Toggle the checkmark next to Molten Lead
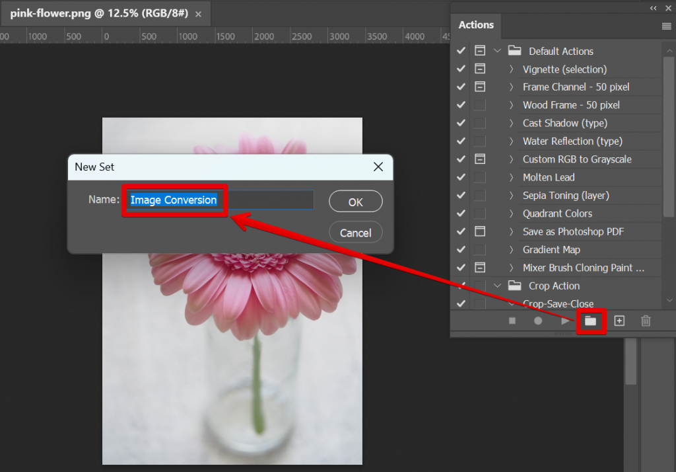The width and height of the screenshot is (676, 472). coord(460,177)
